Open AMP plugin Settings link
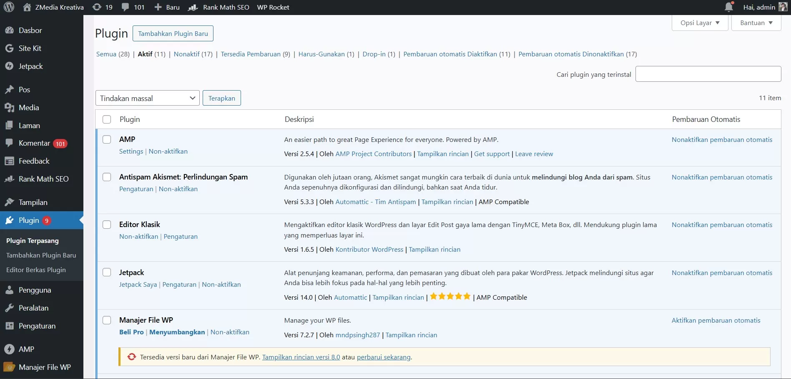This screenshot has width=791, height=379. [x=131, y=152]
